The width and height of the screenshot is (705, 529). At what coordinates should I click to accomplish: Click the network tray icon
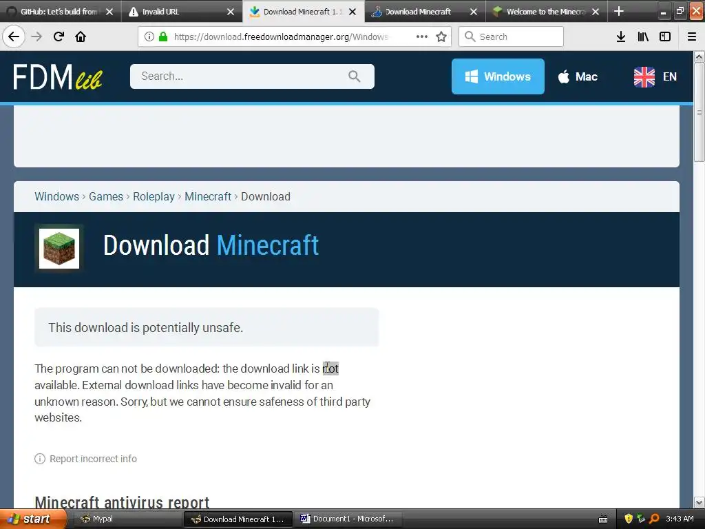[x=642, y=519]
